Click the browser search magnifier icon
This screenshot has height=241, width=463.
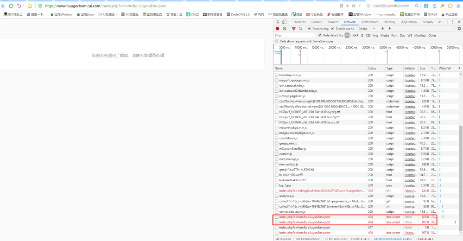(417, 6)
